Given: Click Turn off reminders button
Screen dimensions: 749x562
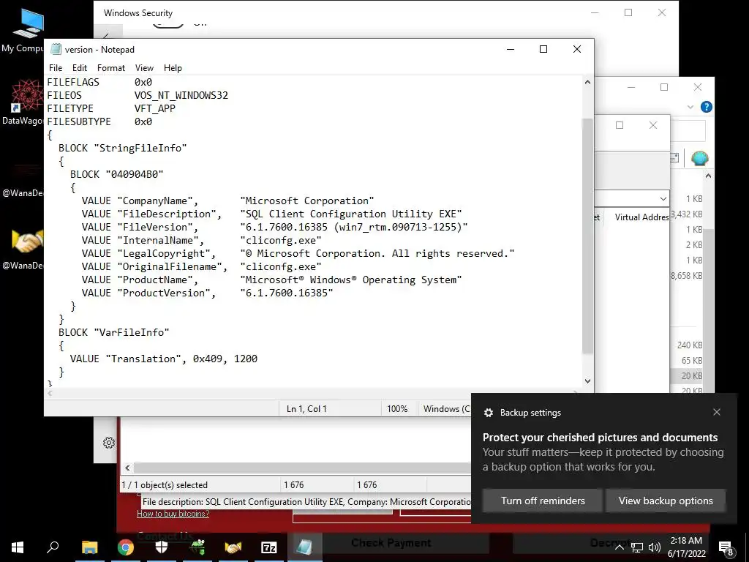Looking at the screenshot, I should coord(543,501).
